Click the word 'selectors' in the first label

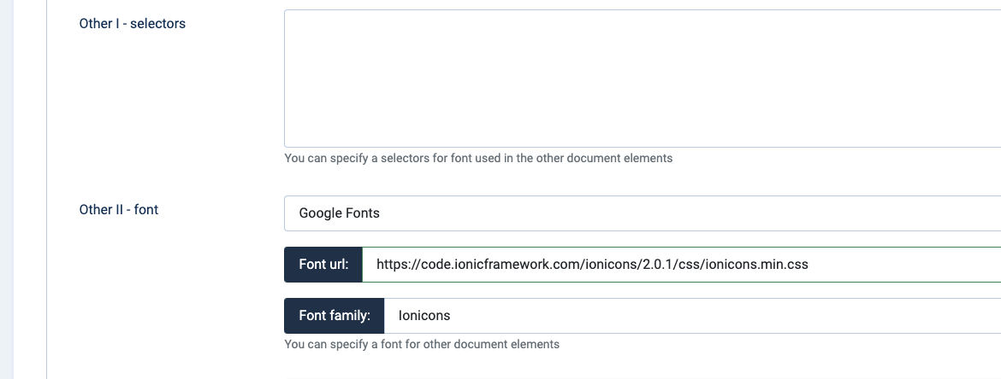[158, 24]
